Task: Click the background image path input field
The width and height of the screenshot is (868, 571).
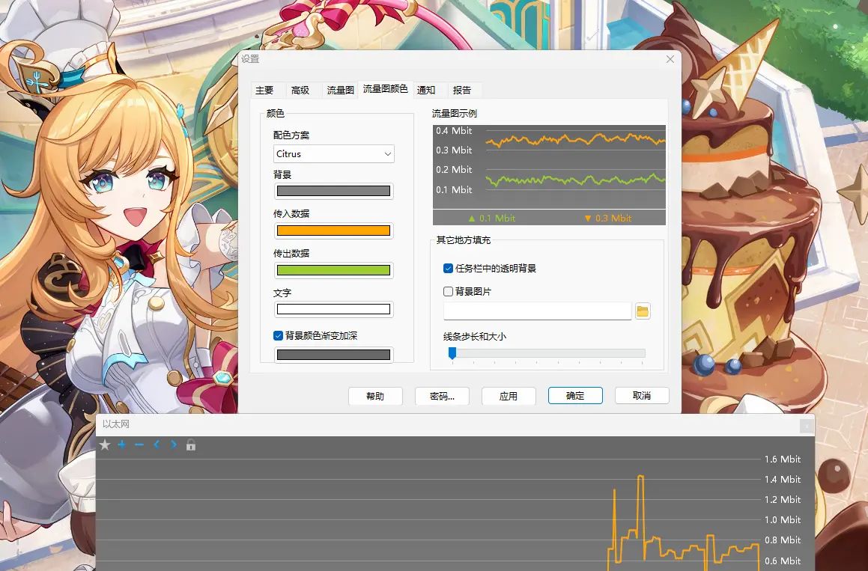Action: click(538, 311)
